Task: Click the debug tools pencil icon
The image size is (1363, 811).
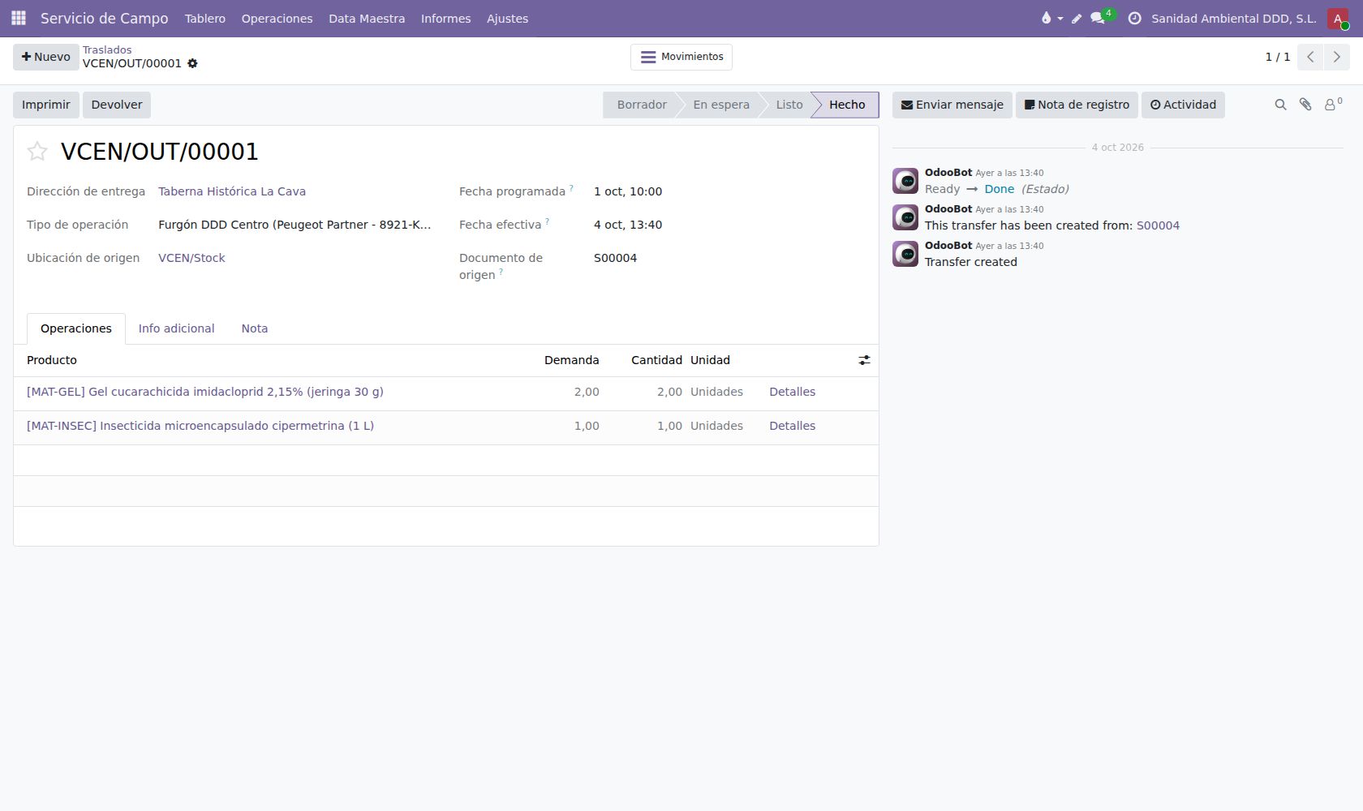Action: [1077, 18]
